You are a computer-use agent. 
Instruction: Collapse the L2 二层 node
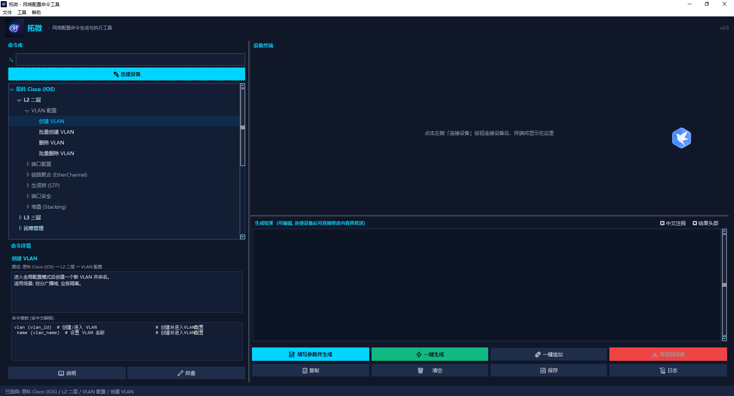click(x=19, y=100)
